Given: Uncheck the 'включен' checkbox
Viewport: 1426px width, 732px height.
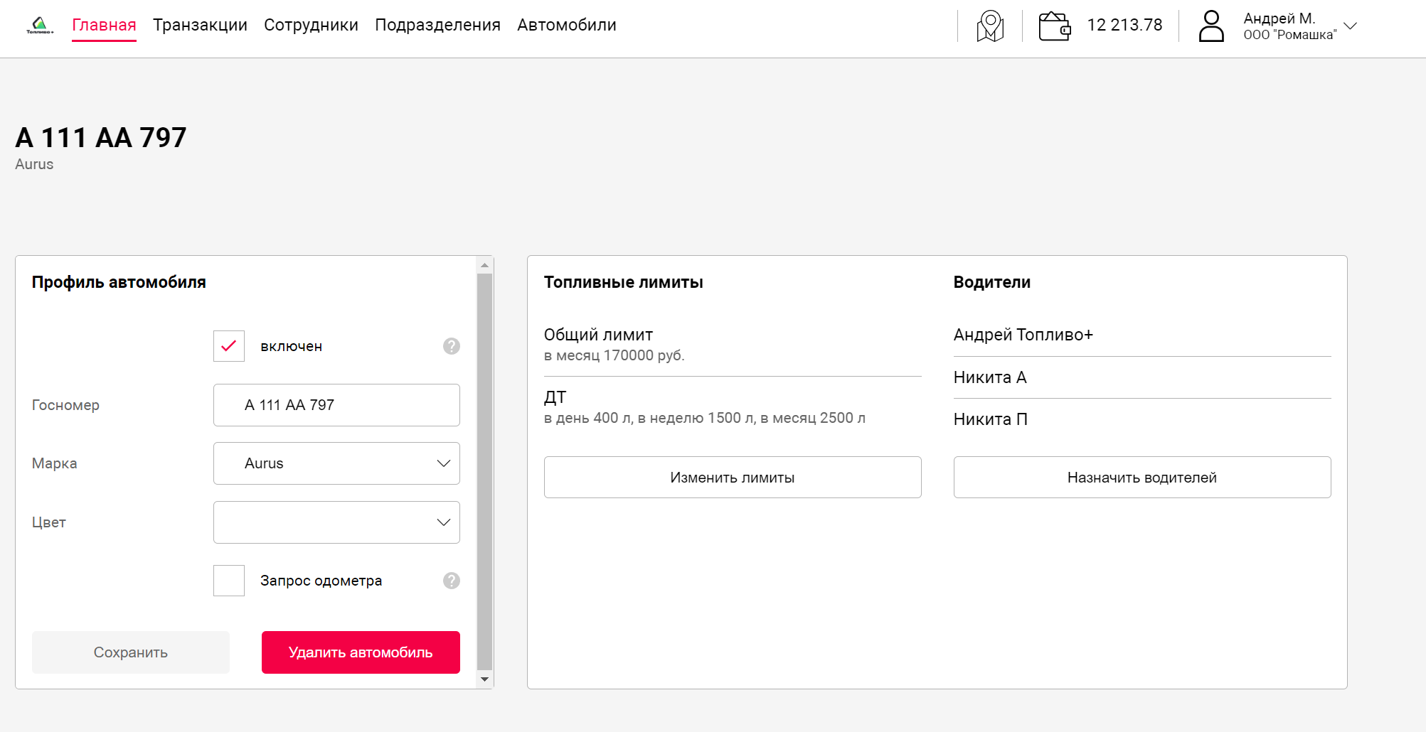Looking at the screenshot, I should point(229,346).
